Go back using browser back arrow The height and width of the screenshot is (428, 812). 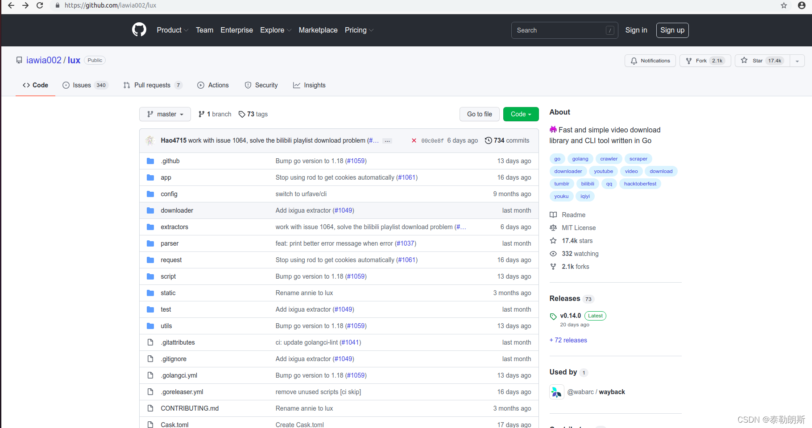[11, 5]
